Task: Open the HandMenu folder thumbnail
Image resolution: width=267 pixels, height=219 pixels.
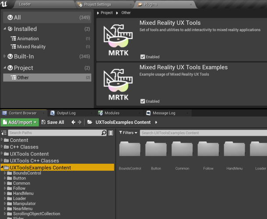Action: click(x=235, y=149)
